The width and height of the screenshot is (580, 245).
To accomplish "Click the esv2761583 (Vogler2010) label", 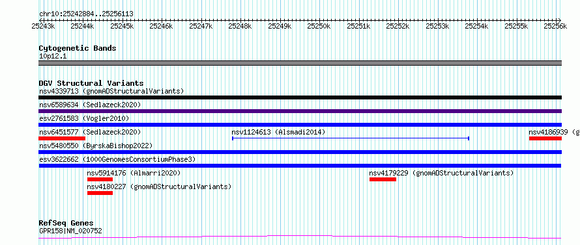I will tap(84, 118).
